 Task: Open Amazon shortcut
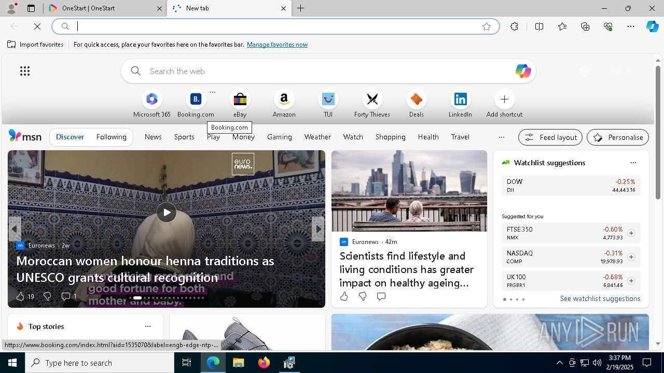pos(284,104)
